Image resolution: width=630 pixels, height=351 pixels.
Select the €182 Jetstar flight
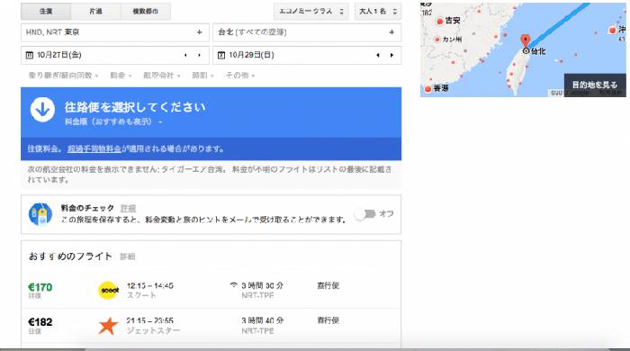(x=211, y=326)
